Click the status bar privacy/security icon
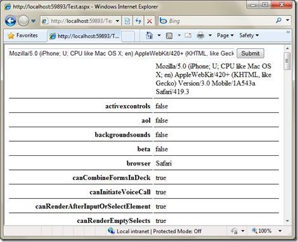Viewport: 298px width, 242px height. tap(234, 231)
